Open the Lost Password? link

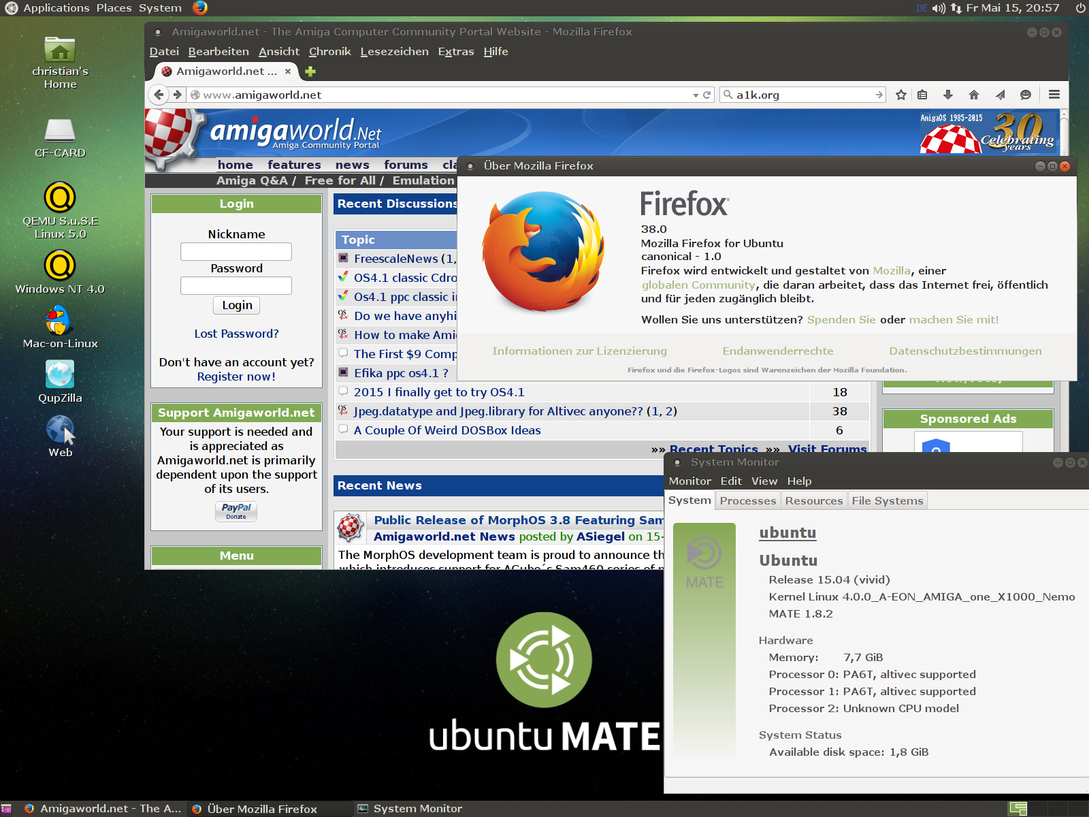pos(236,334)
